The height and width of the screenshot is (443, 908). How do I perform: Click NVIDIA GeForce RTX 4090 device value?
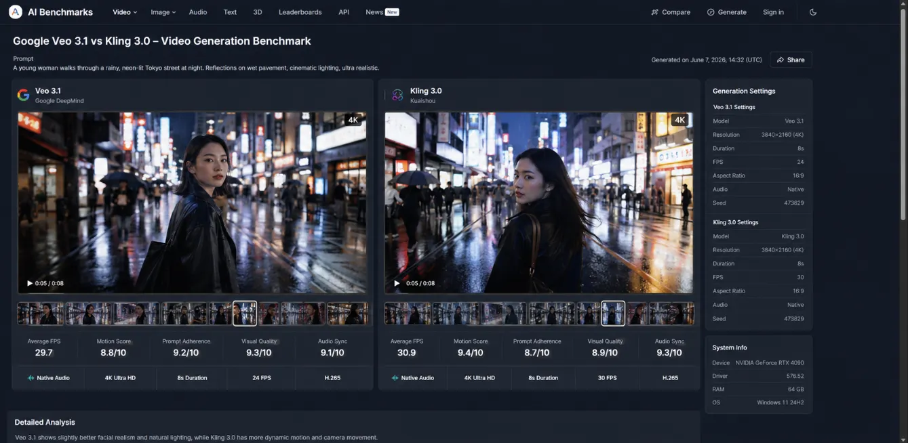coord(770,363)
